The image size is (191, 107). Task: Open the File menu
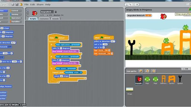point(26,4)
